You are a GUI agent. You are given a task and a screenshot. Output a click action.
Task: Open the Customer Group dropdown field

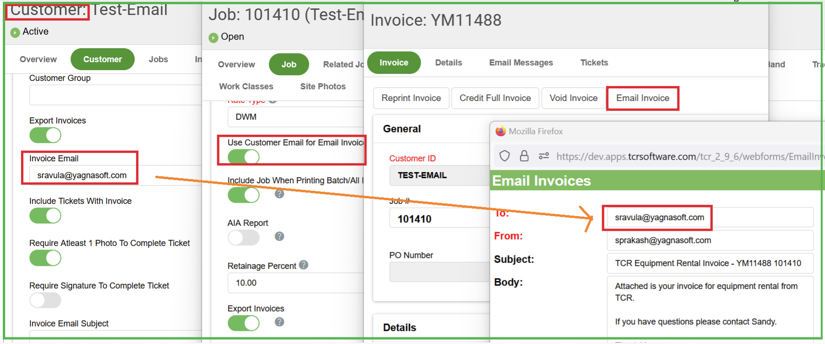click(x=115, y=95)
